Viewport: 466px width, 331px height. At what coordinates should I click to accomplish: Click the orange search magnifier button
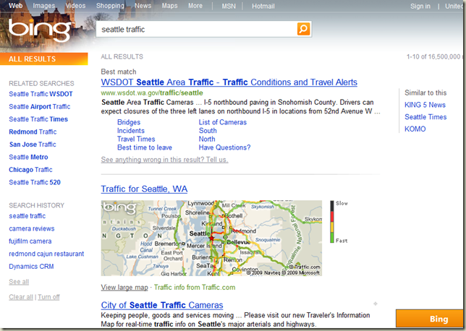coord(303,29)
